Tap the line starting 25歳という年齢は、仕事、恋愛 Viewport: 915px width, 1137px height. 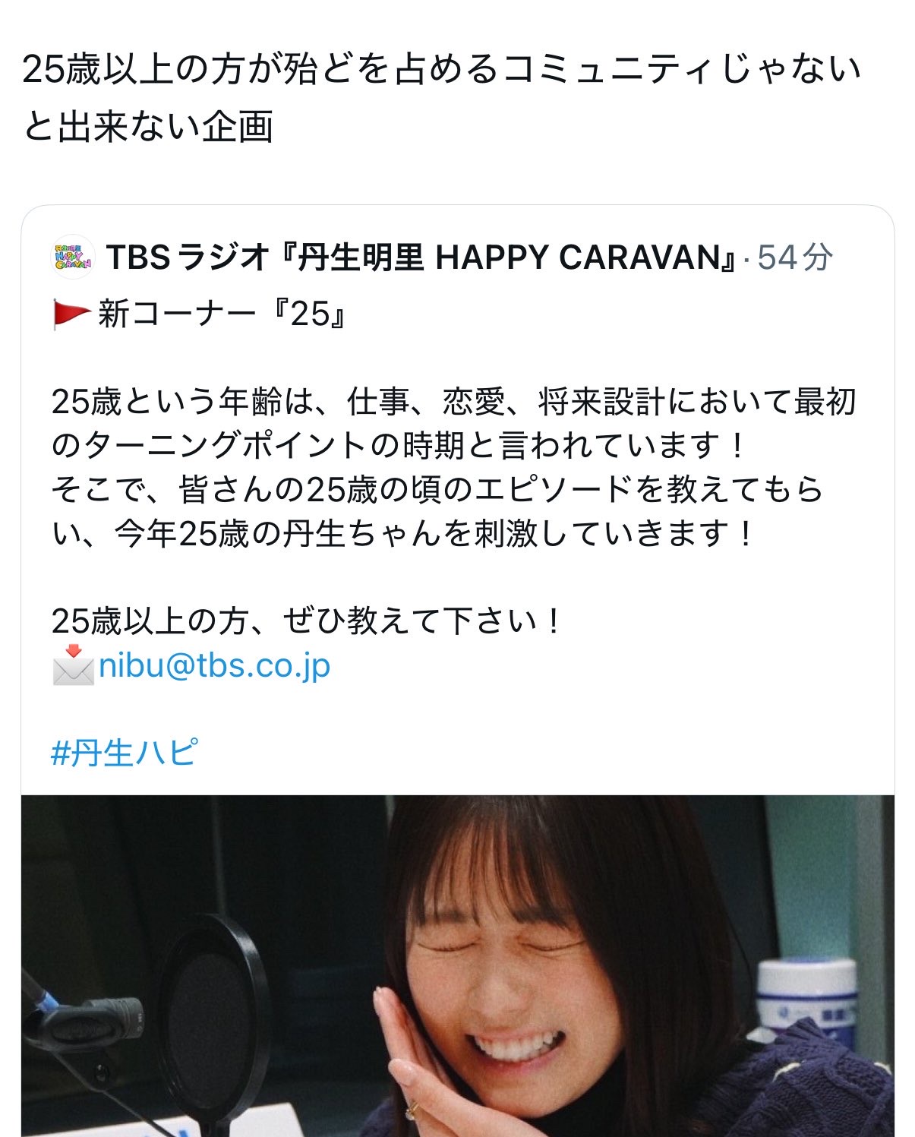click(454, 402)
